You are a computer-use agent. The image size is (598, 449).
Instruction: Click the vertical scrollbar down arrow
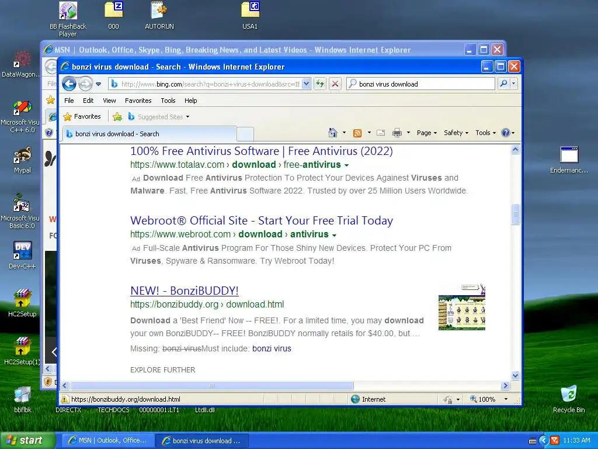pos(515,376)
